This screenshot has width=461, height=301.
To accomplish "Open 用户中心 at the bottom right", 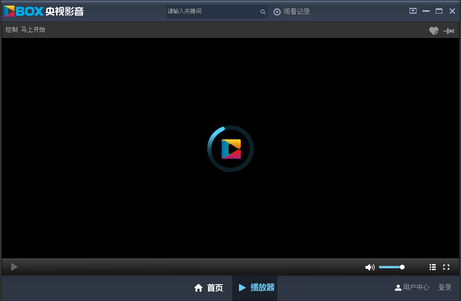I will coord(416,287).
